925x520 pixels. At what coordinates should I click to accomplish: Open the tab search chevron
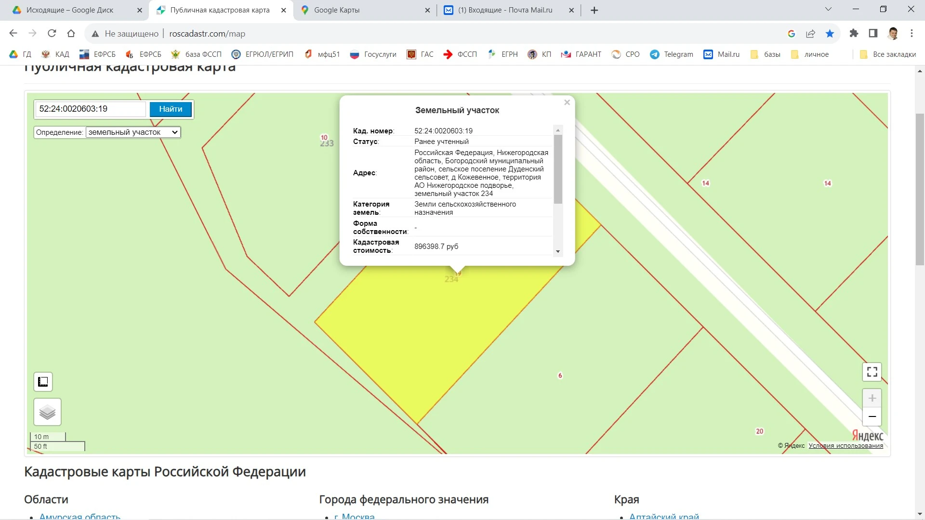828,9
